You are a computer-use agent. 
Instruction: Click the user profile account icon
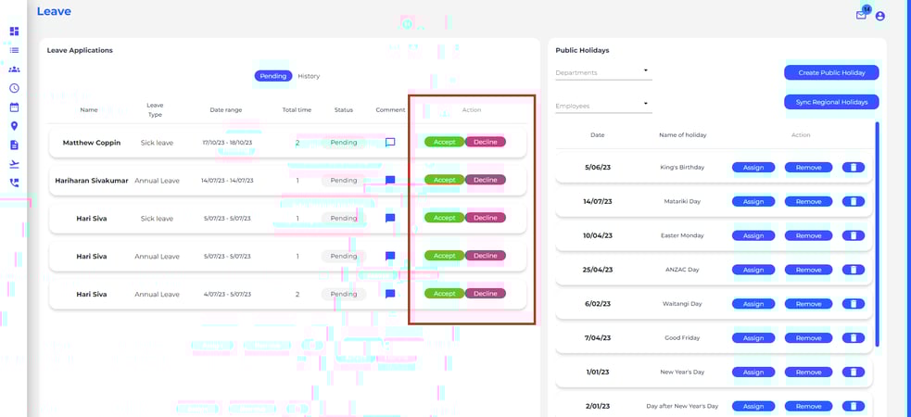[879, 16]
